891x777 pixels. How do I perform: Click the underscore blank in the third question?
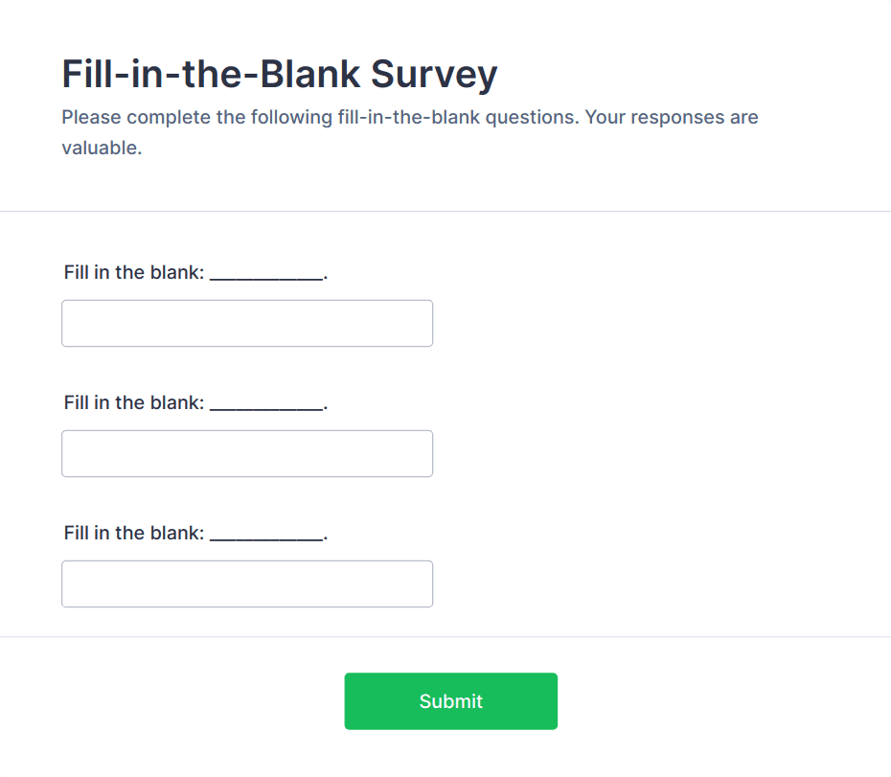tap(266, 537)
